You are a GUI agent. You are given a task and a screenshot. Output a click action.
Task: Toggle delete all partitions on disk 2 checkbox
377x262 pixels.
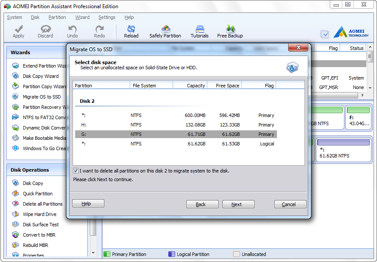[76, 171]
